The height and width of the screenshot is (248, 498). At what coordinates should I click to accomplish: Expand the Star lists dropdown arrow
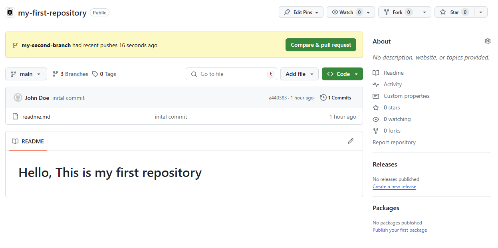pyautogui.click(x=481, y=12)
